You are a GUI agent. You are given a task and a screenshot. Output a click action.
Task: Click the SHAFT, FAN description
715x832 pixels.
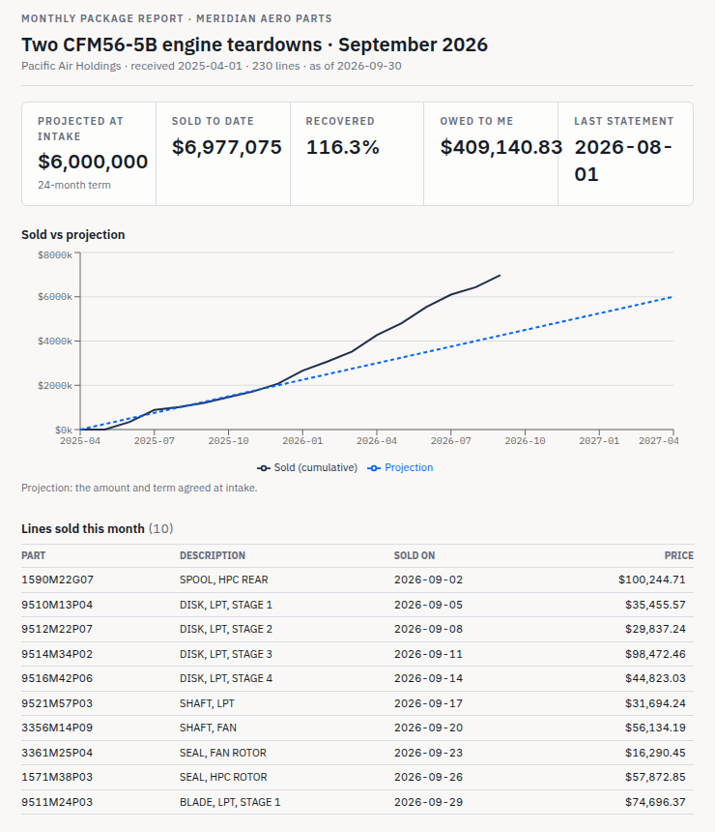(208, 728)
